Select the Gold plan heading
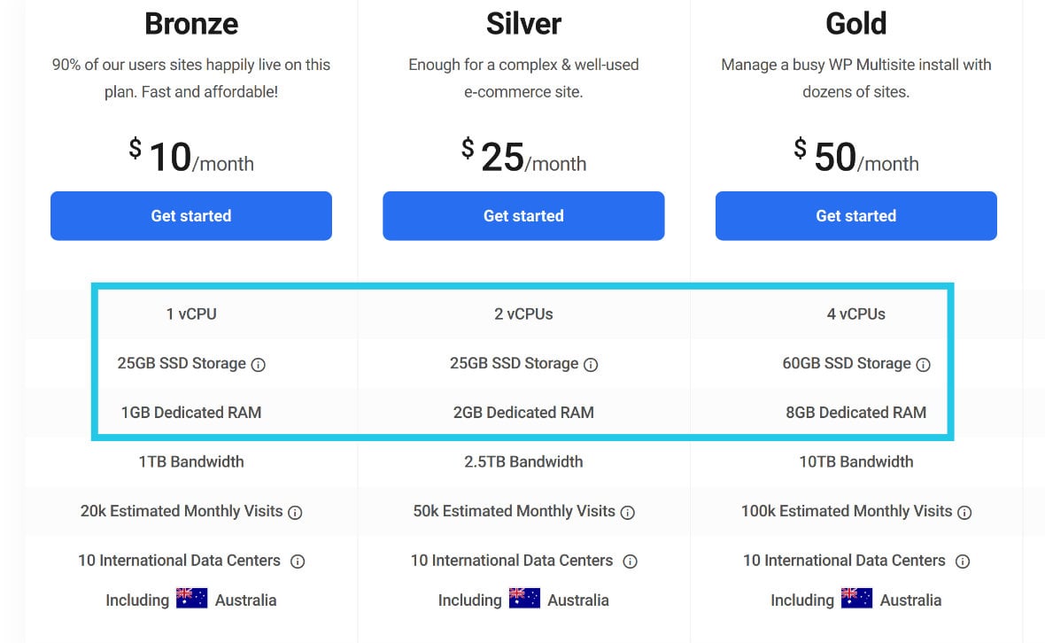This screenshot has width=1045, height=643. (855, 24)
